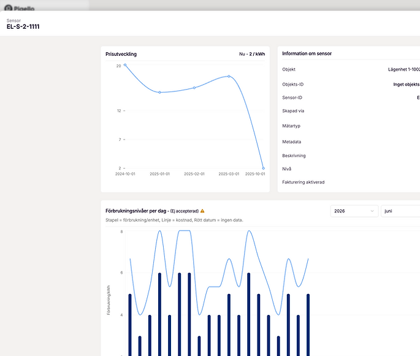Click the 2025-02-01 price data point
The image size is (420, 356).
[x=194, y=88]
